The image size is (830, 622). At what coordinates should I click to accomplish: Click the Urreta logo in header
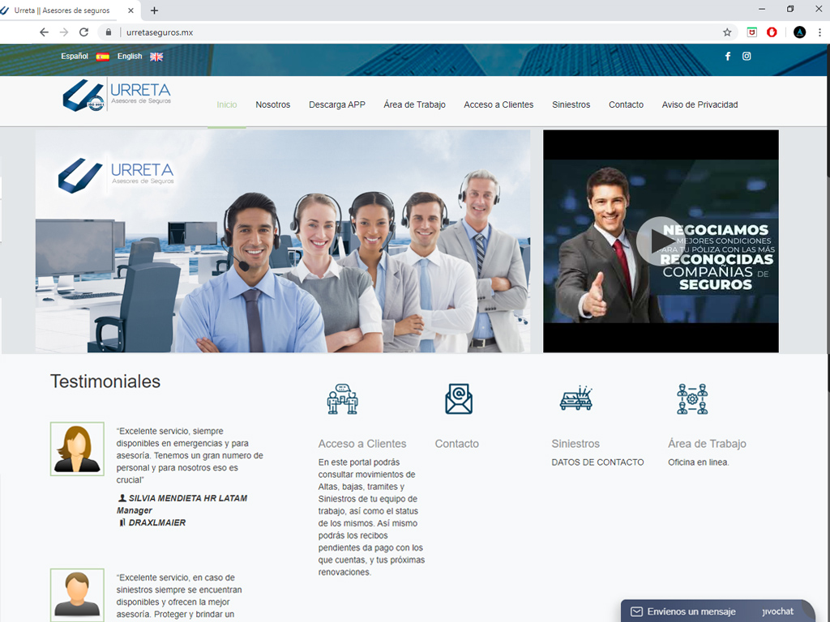(x=117, y=96)
